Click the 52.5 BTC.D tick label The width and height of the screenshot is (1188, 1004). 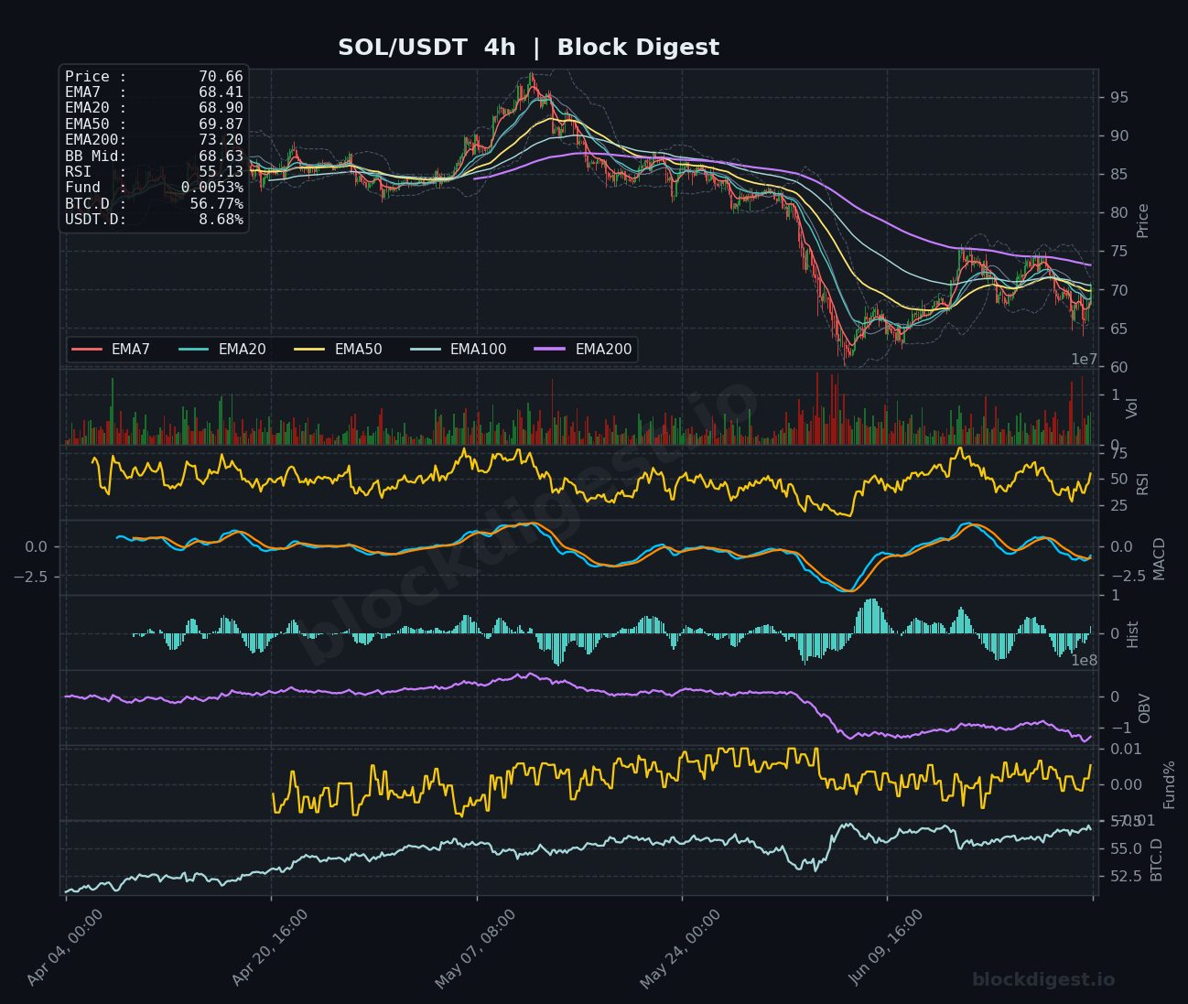pos(1127,877)
